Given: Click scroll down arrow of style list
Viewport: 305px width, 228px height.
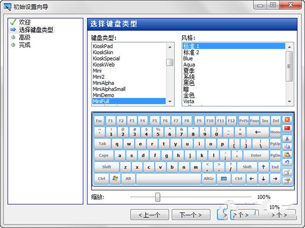Looking at the screenshot, I should point(289,101).
